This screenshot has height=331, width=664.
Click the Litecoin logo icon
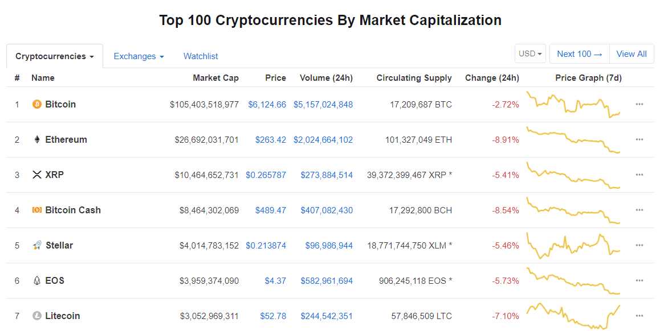[x=37, y=316]
